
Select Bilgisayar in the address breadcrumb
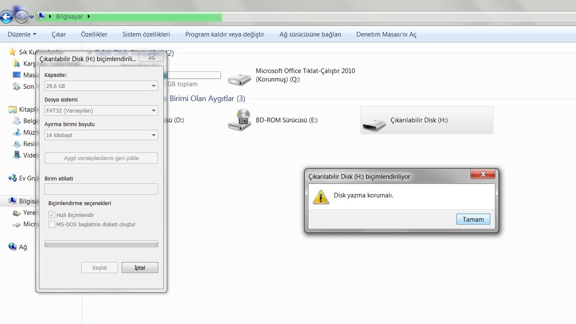(x=70, y=17)
